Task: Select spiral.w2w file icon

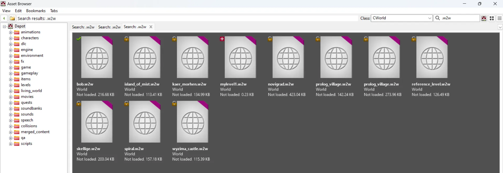Action: coord(145,122)
